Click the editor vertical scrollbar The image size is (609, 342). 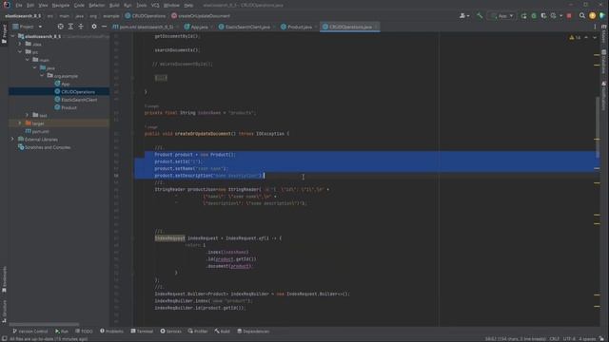(x=597, y=128)
